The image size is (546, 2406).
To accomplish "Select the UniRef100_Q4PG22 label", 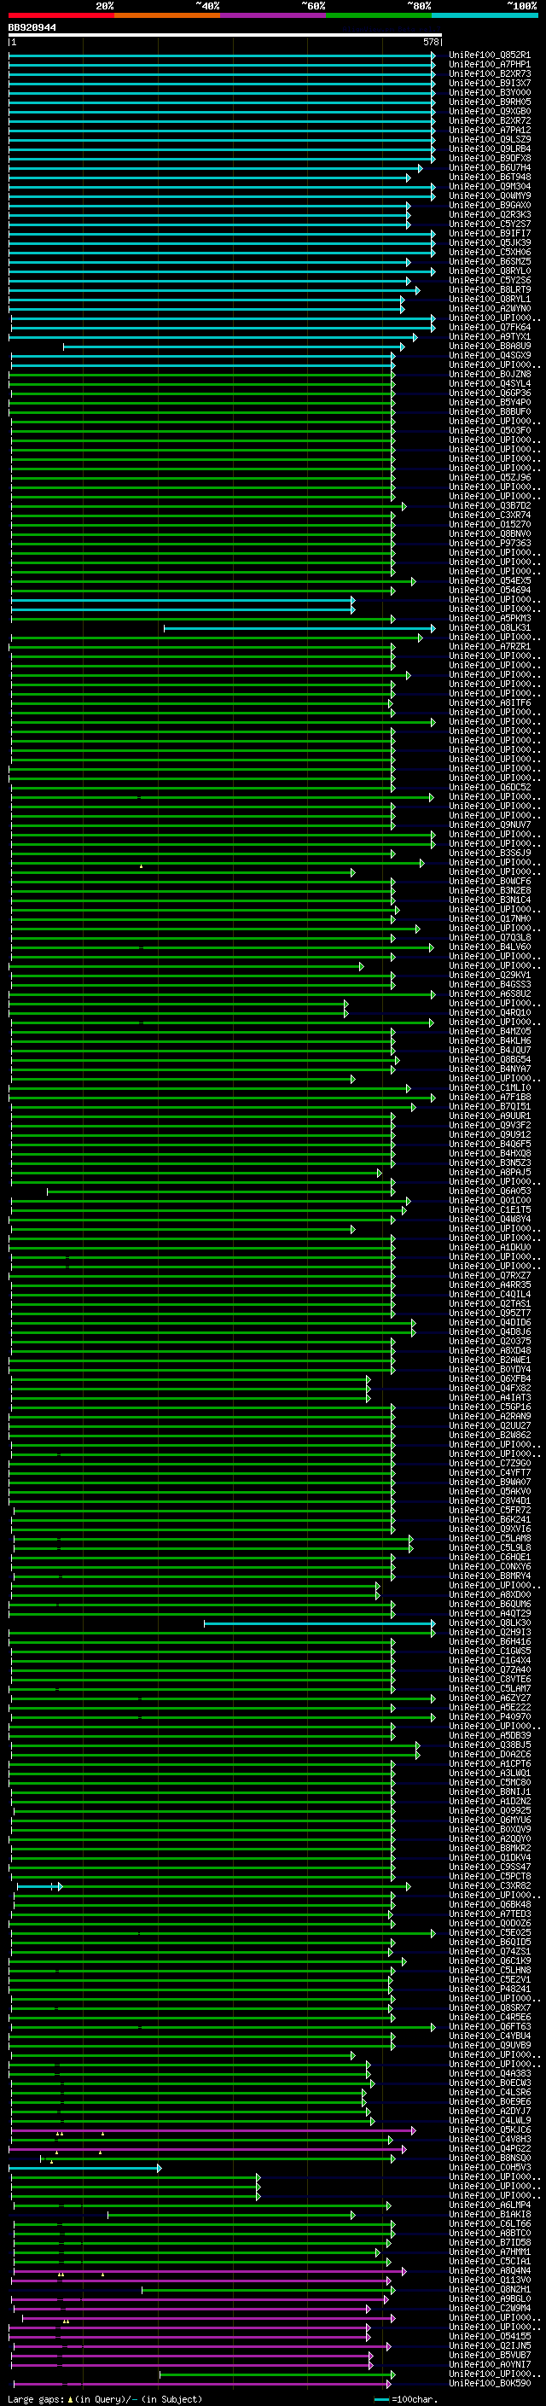I will point(490,2149).
